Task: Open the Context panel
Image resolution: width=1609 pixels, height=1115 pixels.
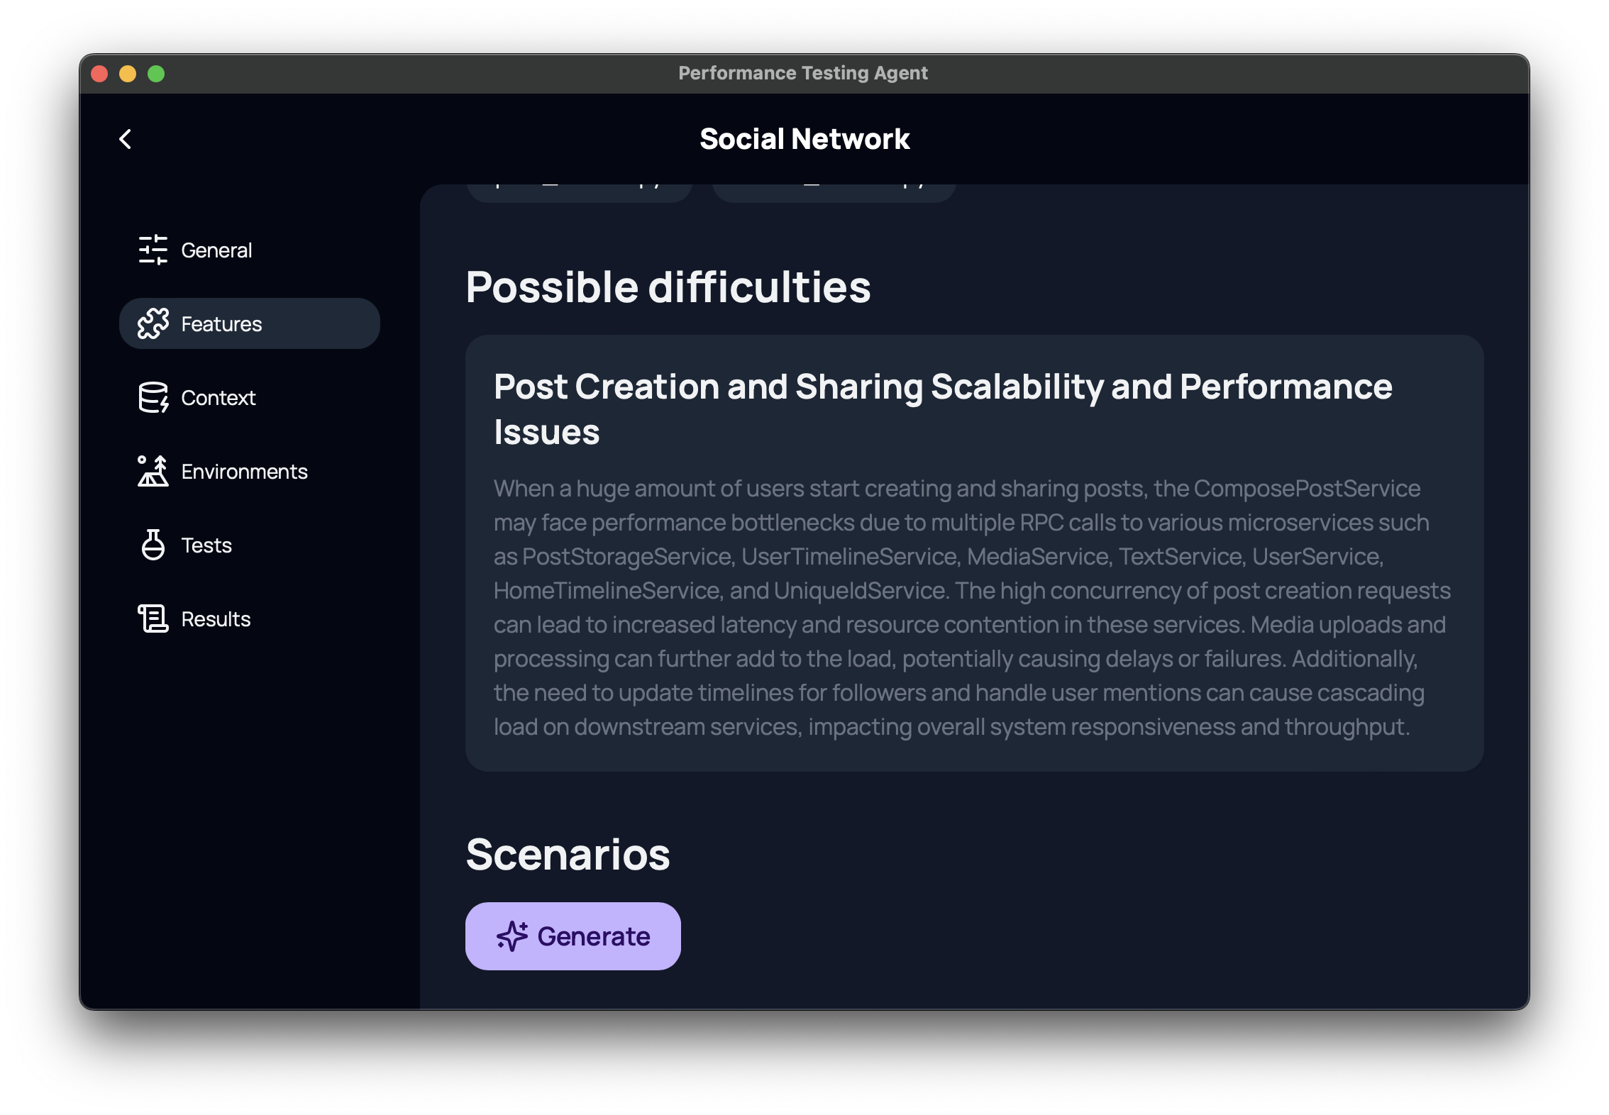Action: click(219, 397)
